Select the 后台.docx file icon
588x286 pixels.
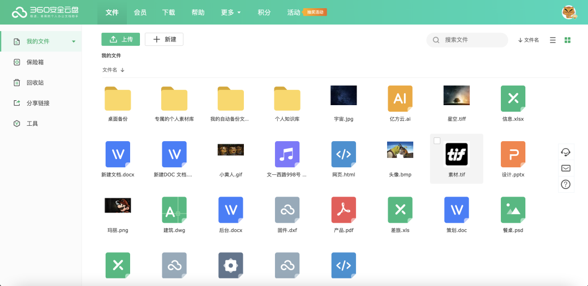pos(231,210)
